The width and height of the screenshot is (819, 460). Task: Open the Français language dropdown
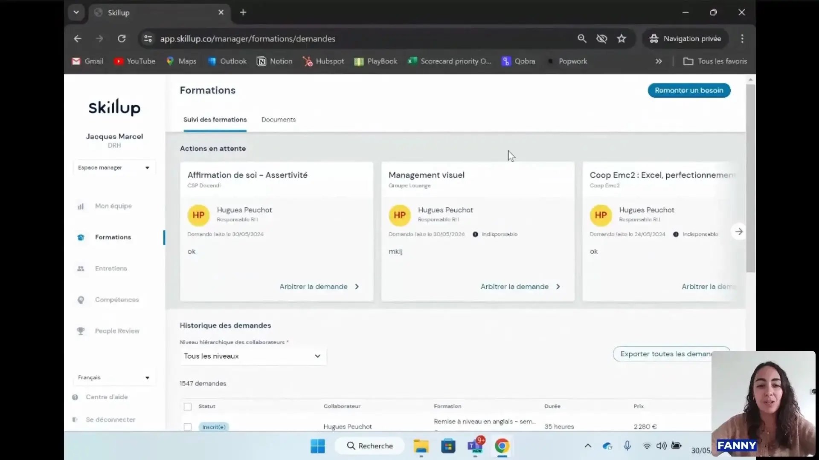pos(114,377)
